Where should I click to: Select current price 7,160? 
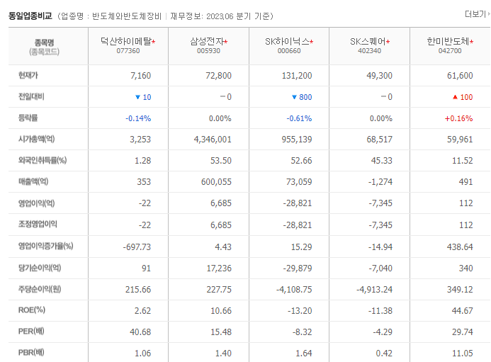140,76
